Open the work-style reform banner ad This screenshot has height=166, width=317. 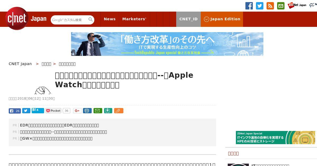pyautogui.click(x=167, y=44)
